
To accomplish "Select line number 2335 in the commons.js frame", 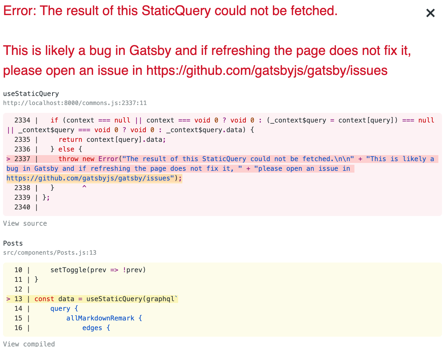I will click(x=22, y=139).
